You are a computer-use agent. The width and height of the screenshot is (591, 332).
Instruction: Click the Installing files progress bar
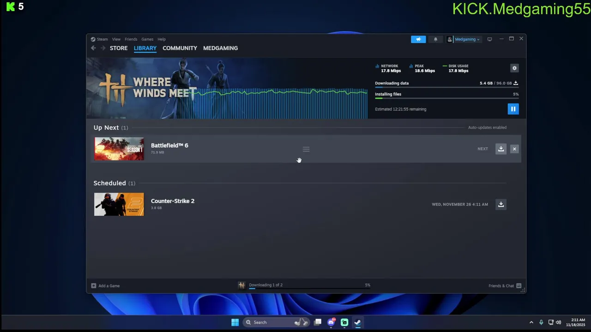coord(447,98)
